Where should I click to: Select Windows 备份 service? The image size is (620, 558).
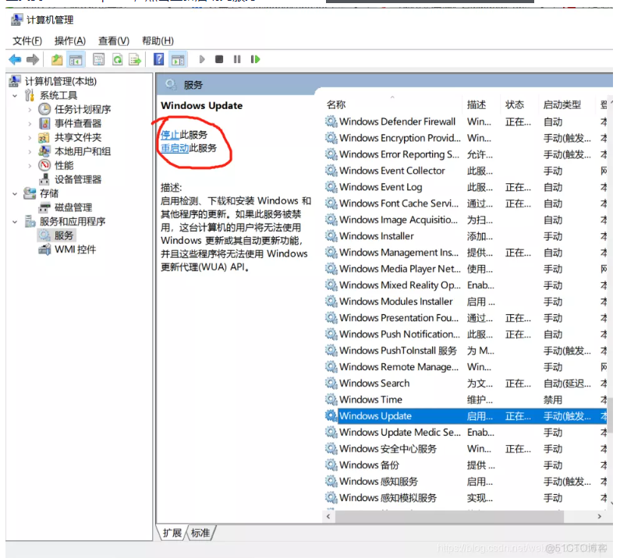coord(466,465)
